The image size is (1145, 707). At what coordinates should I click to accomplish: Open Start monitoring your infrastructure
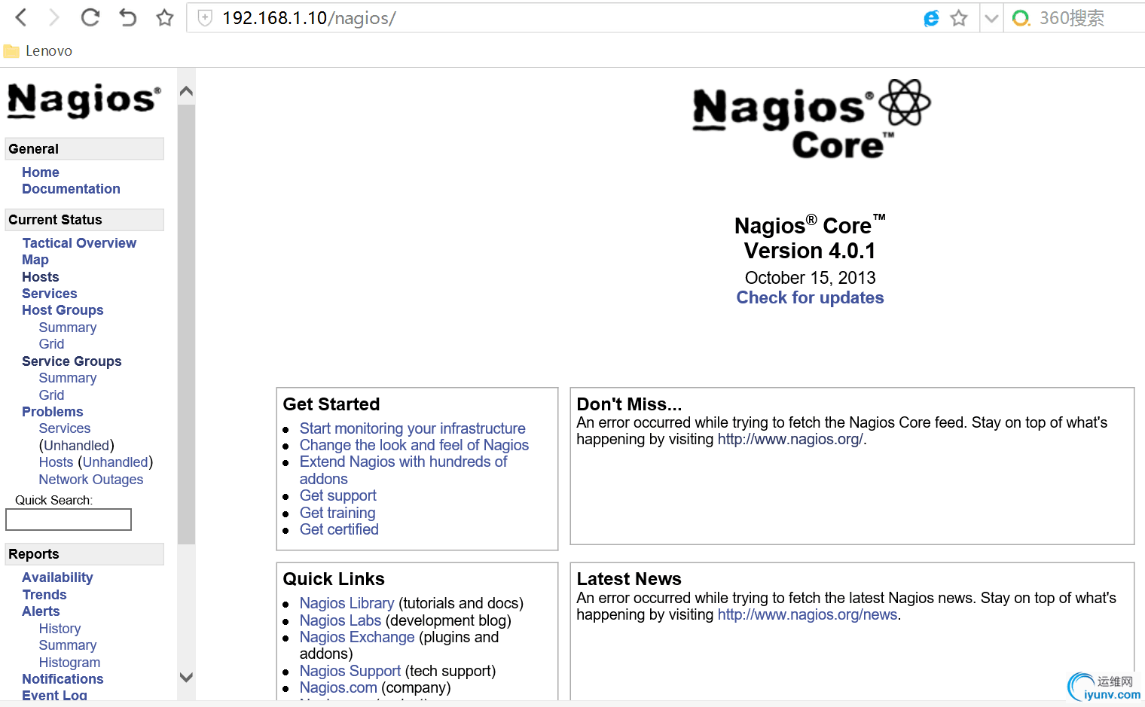click(x=413, y=428)
